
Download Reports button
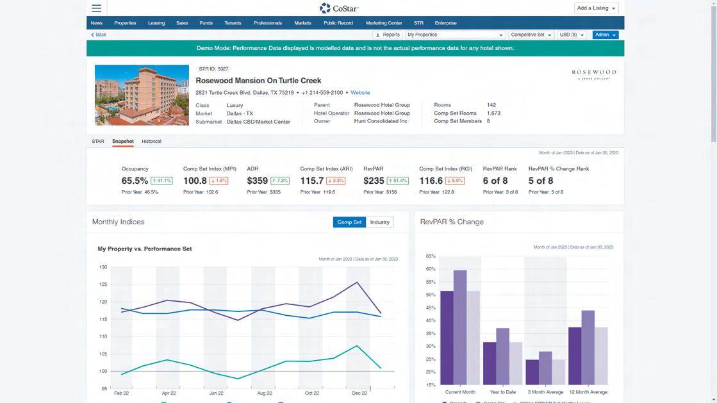387,35
